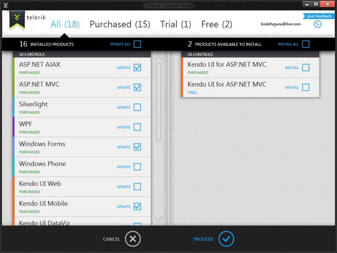Screen dimensions: 337x253
Task: Minimize the Telerik Control Panel window
Action: coord(307,4)
